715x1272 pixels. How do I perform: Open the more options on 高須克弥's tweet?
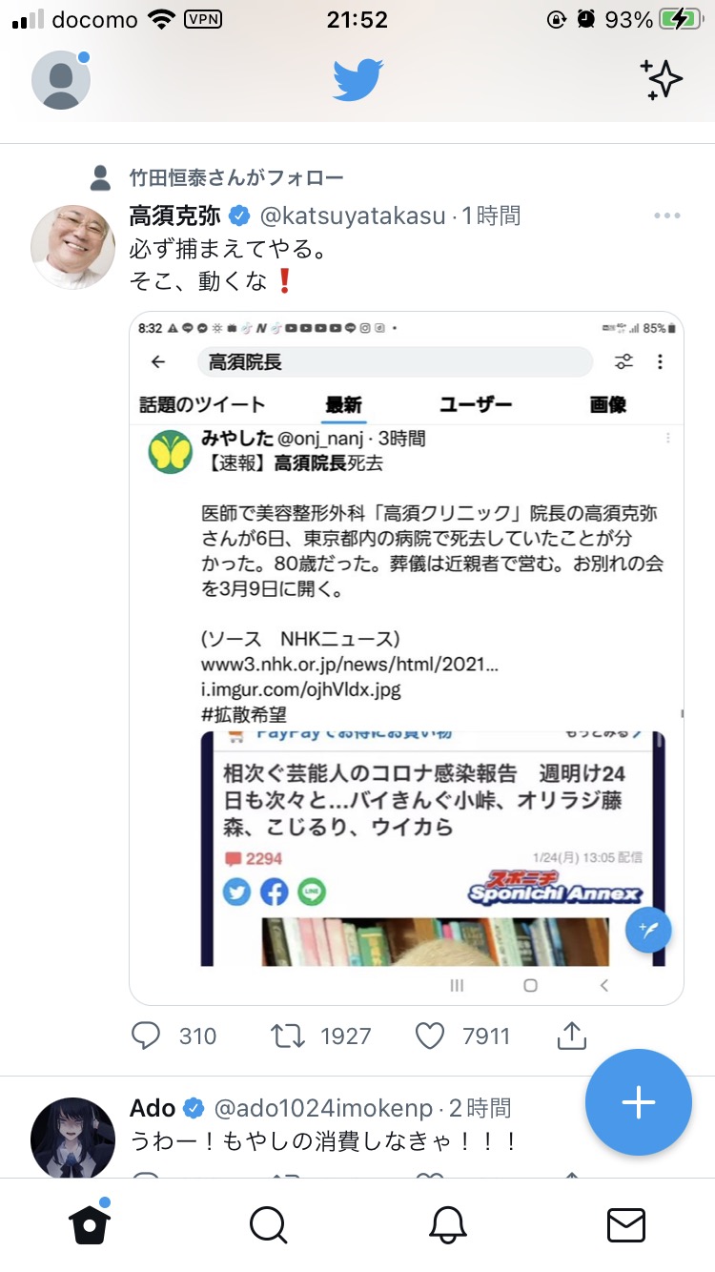coord(667,216)
